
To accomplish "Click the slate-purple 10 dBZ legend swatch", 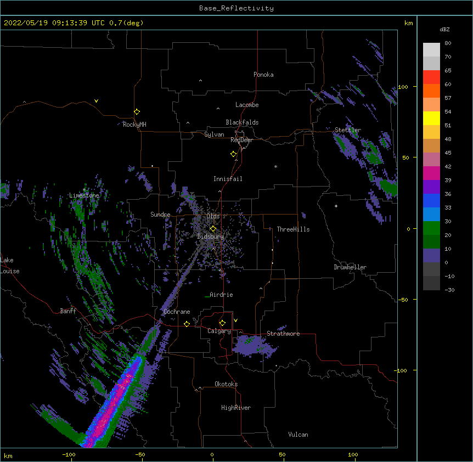I will click(431, 256).
